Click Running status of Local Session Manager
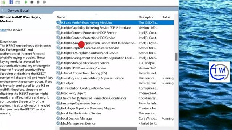This screenshot has height=130, width=232. tap(167, 118)
